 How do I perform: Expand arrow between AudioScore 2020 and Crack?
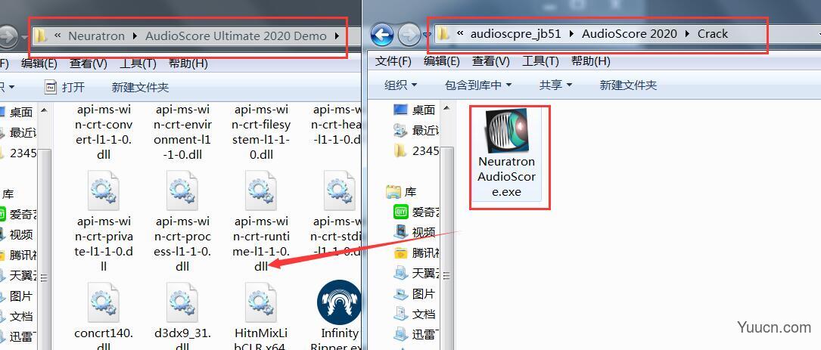687,34
